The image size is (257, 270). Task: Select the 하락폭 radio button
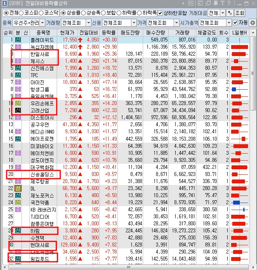[139, 13]
